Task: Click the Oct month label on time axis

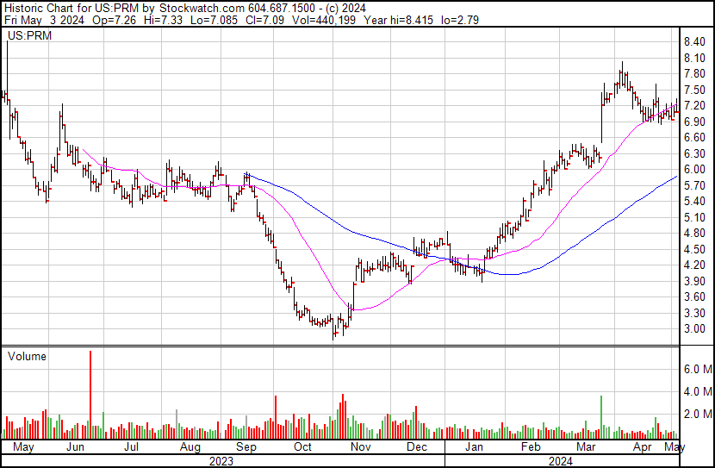Action: [x=302, y=447]
